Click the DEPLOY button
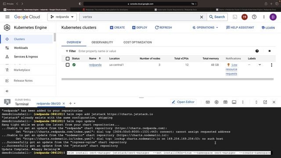The image size is (281, 158). (x=140, y=28)
